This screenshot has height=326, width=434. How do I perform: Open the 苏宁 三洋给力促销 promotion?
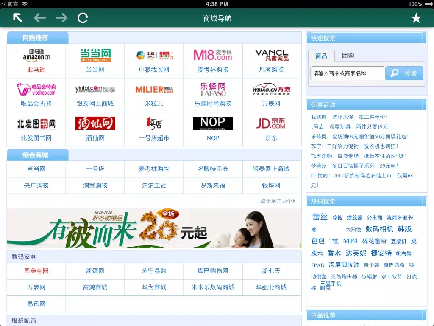355,146
